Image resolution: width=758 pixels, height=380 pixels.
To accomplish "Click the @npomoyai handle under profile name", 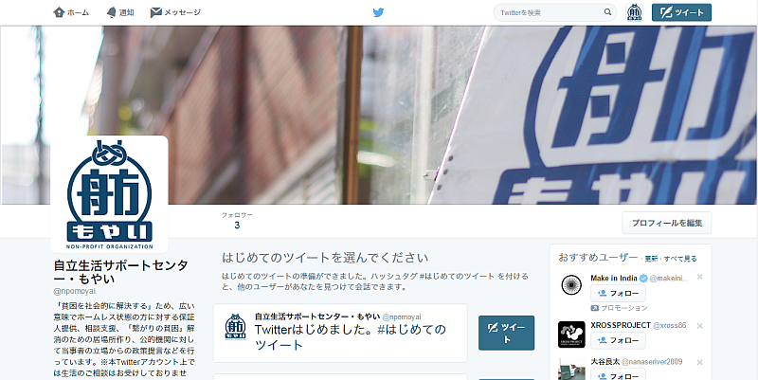I will (75, 291).
